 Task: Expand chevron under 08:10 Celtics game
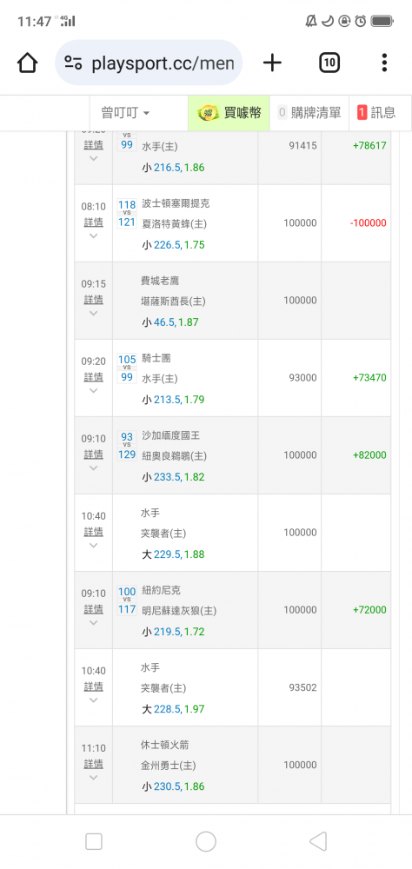pos(93,236)
